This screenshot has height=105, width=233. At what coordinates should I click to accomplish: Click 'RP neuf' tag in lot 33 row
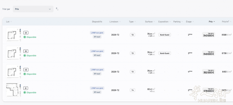click(97, 55)
